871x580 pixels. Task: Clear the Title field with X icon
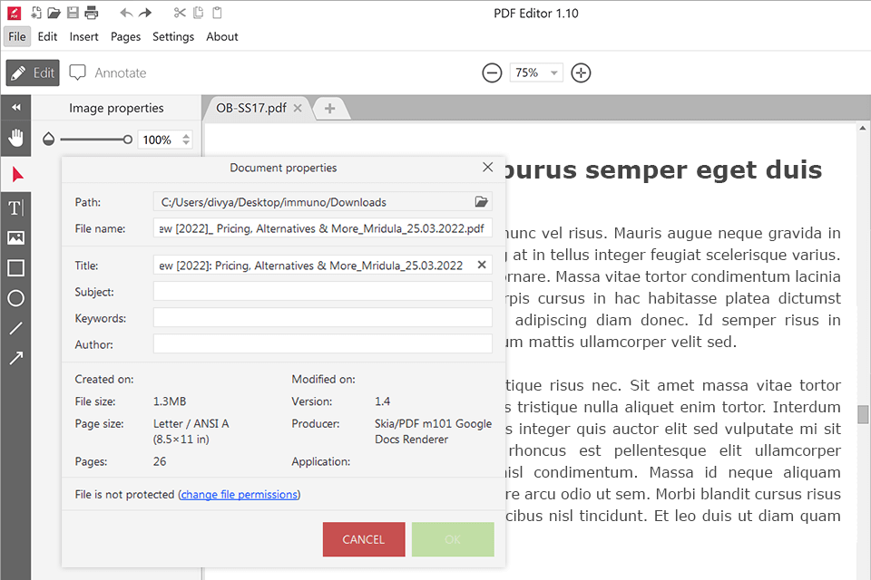482,265
